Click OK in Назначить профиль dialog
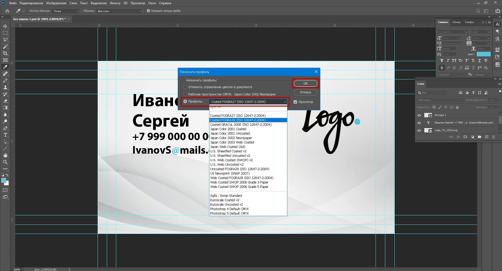Viewport: 502px width, 271px height. click(x=305, y=83)
